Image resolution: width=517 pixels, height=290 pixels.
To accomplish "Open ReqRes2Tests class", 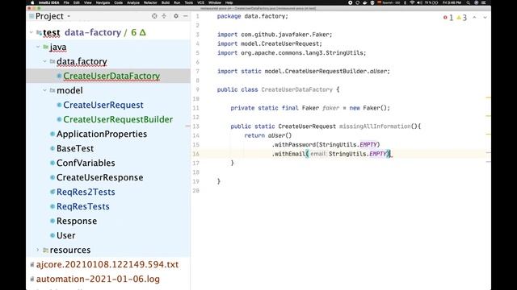I will tap(86, 192).
